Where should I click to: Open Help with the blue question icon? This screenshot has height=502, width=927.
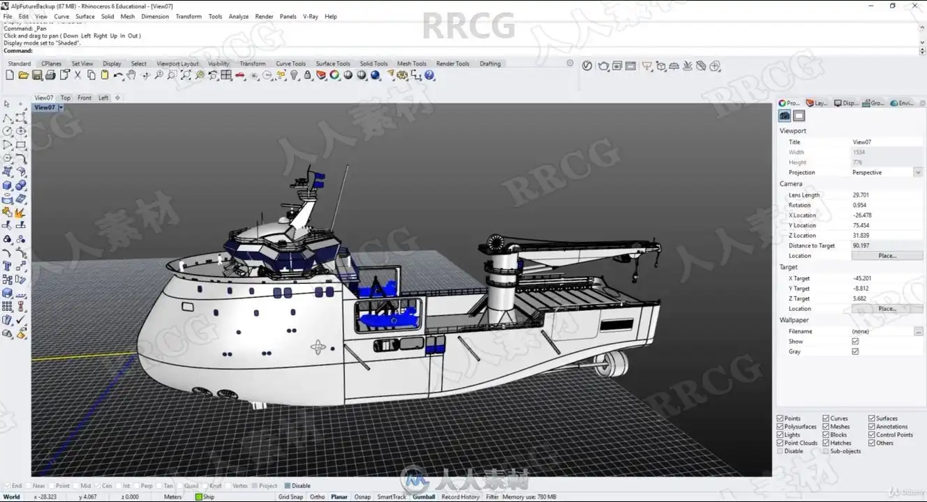pyautogui.click(x=429, y=75)
